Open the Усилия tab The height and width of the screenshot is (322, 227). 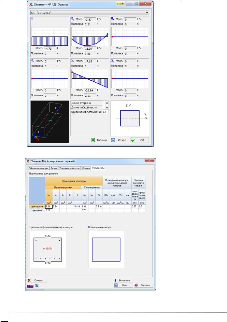pyautogui.click(x=86, y=168)
